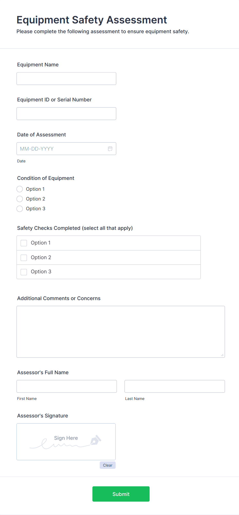Click the Equipment Safety Assessment heading
Screen dimensions: 239x515
click(92, 20)
